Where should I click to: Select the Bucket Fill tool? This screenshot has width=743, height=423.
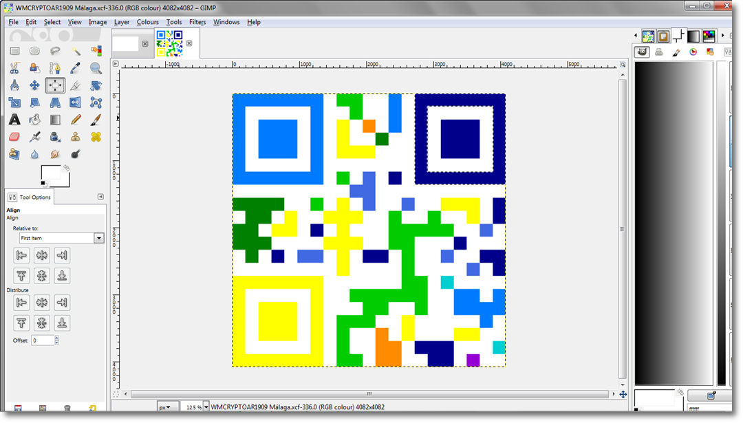pos(34,120)
